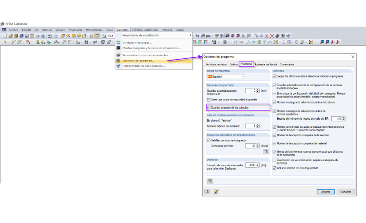Viewport: 366px width, 223px height.
Task: Save the model using the floppy disk icon
Action: (26, 36)
